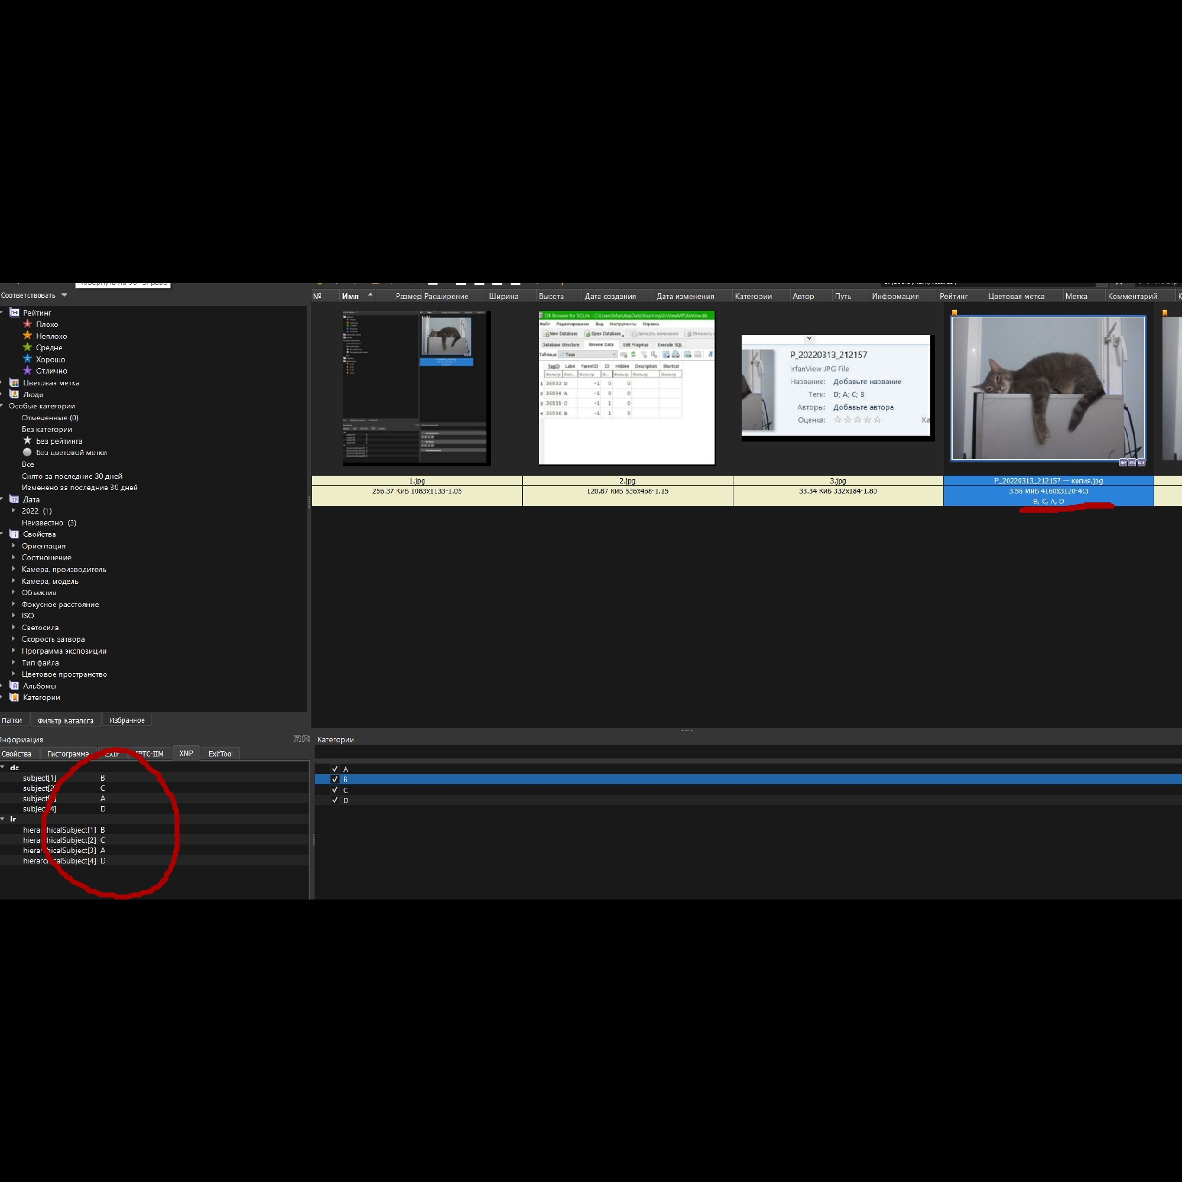
Task: Click the orange 'Неплохо' rating star
Action: coord(28,335)
